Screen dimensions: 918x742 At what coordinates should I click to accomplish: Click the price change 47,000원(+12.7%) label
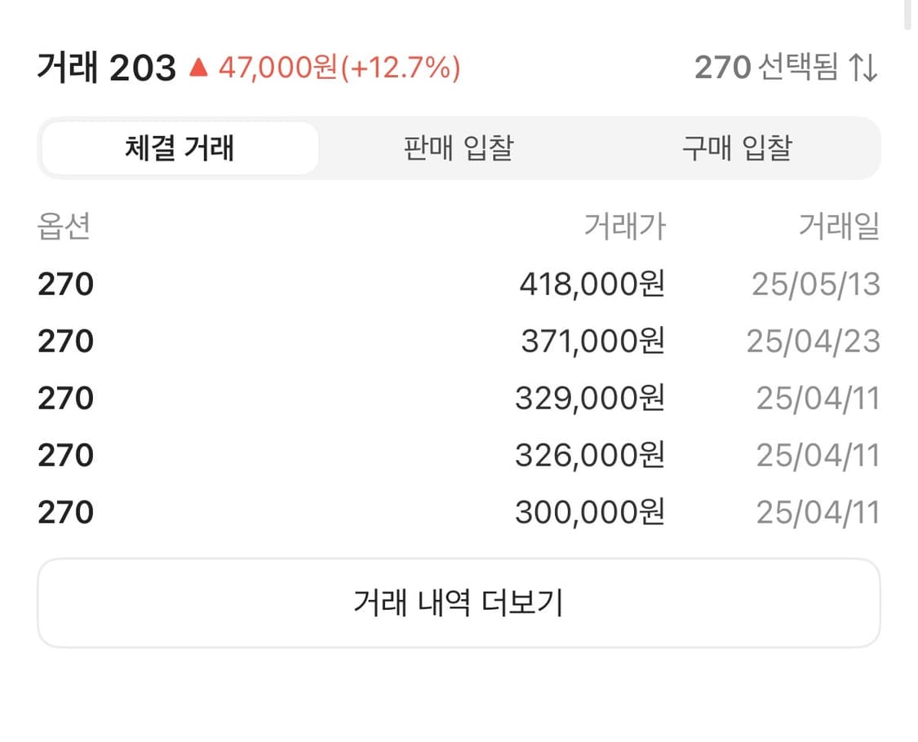pos(339,67)
